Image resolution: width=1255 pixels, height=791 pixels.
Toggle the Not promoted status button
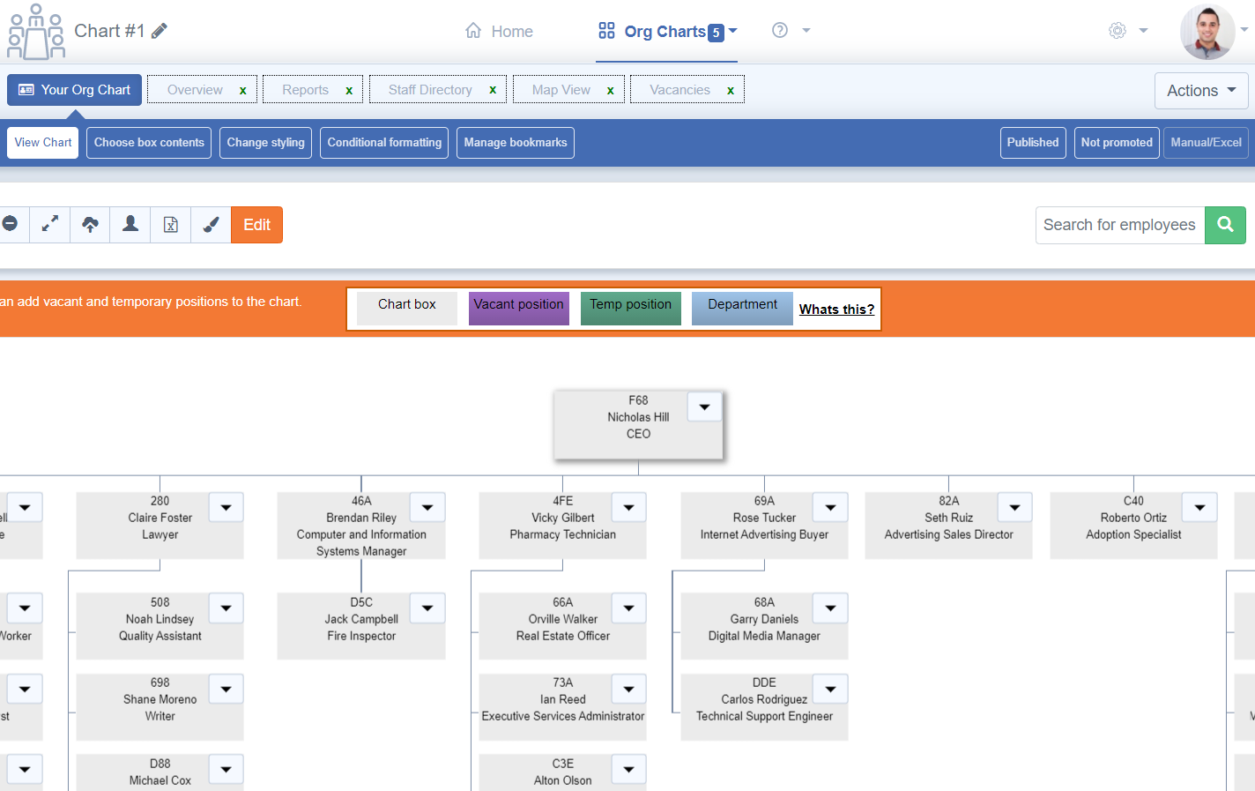click(x=1116, y=143)
